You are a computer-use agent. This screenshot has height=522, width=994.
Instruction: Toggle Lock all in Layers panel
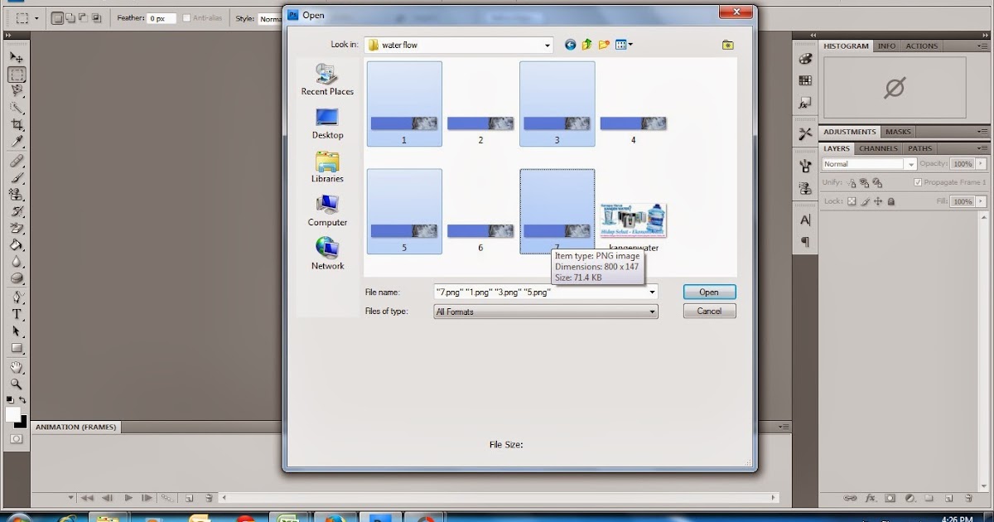[x=891, y=201]
